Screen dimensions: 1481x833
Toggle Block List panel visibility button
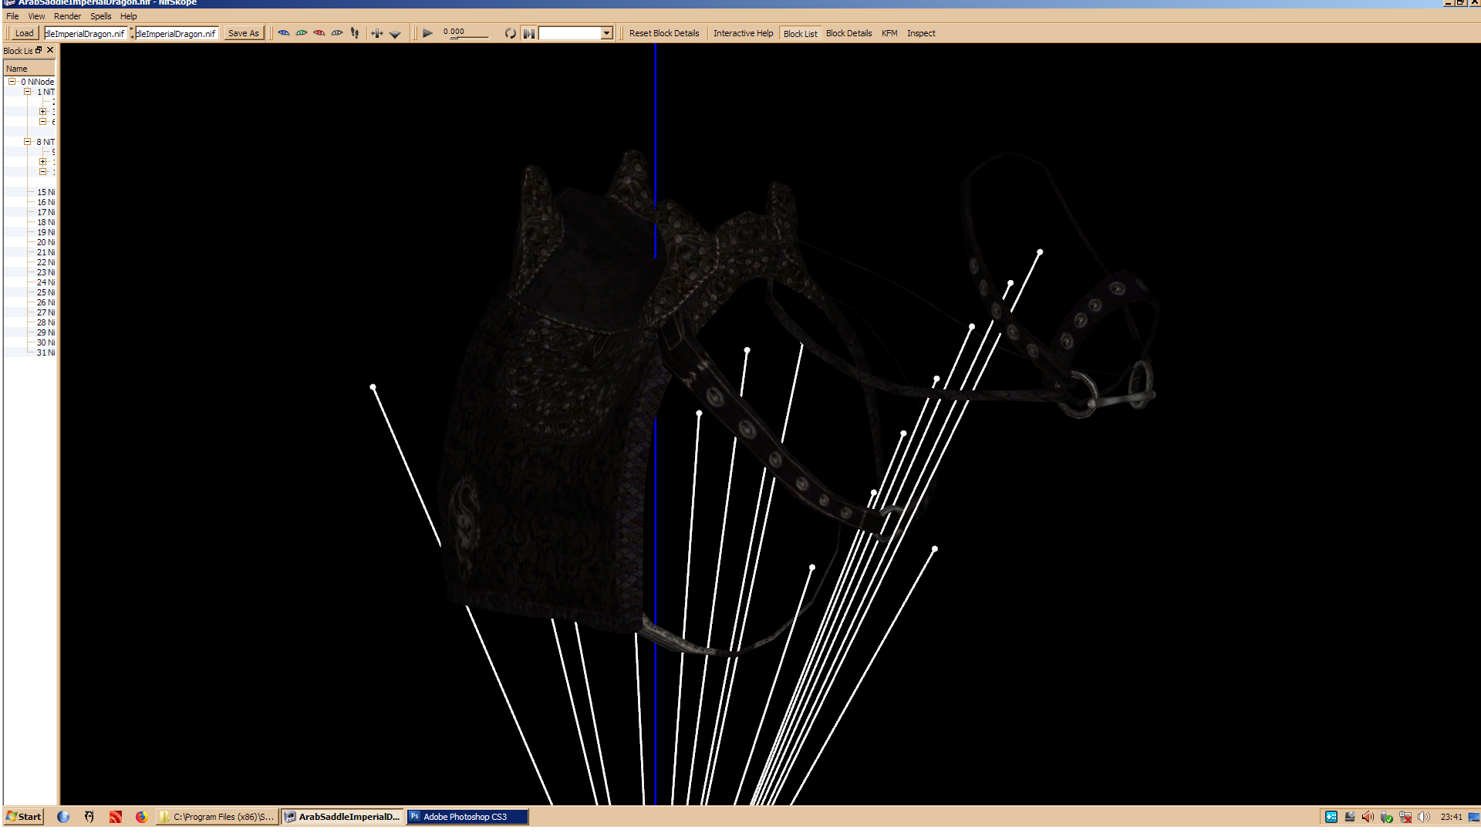pyautogui.click(x=800, y=33)
